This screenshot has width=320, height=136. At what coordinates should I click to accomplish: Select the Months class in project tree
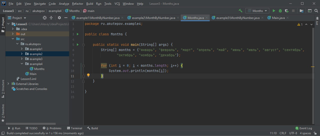pyautogui.click(x=37, y=69)
